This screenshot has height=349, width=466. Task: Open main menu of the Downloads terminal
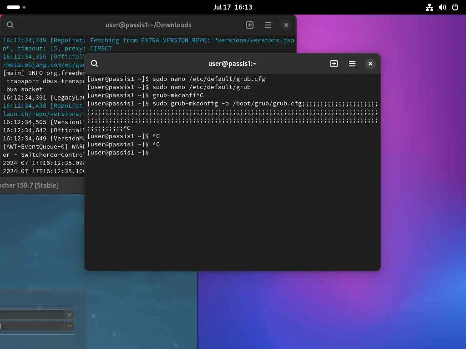[x=268, y=25]
